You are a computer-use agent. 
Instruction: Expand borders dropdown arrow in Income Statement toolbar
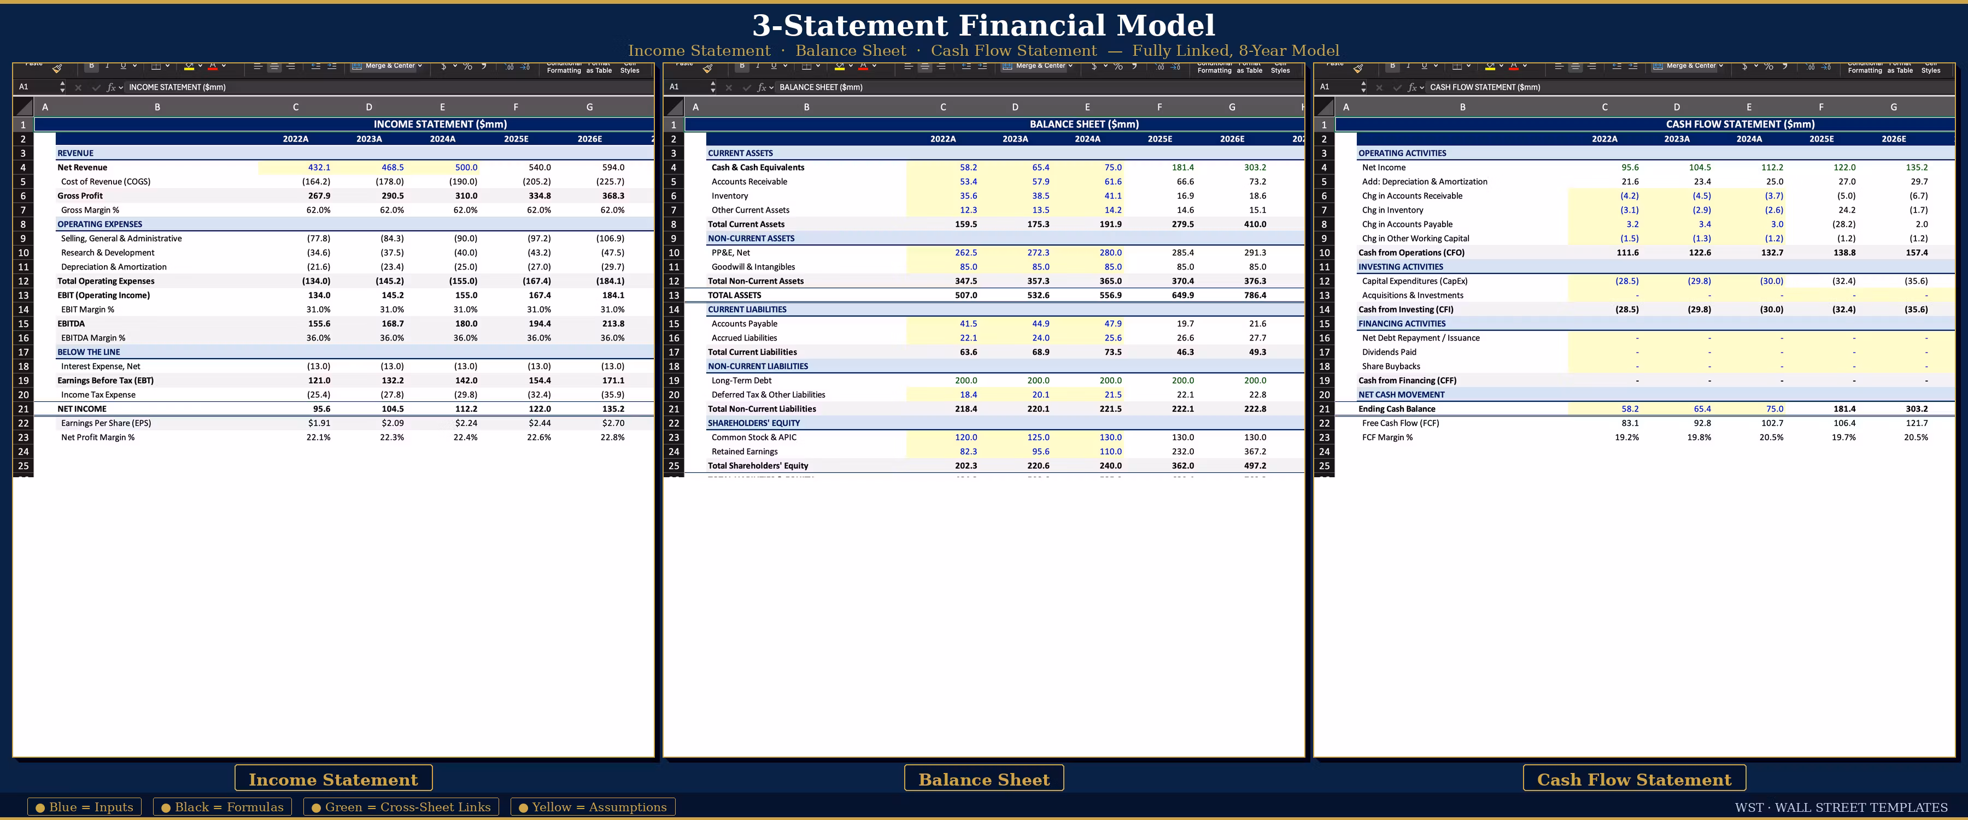coord(167,66)
